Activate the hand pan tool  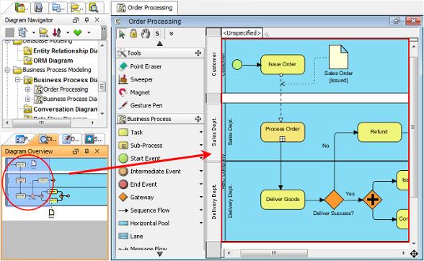[x=145, y=34]
